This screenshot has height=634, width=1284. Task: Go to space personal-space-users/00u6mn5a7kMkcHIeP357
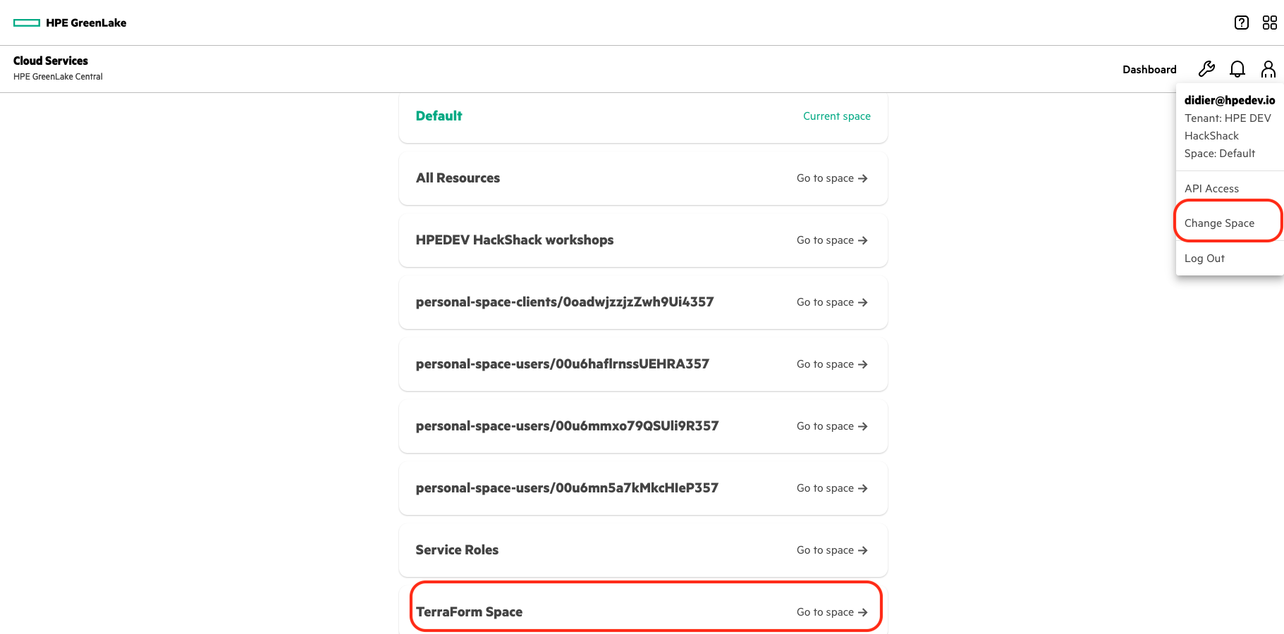[x=832, y=488]
